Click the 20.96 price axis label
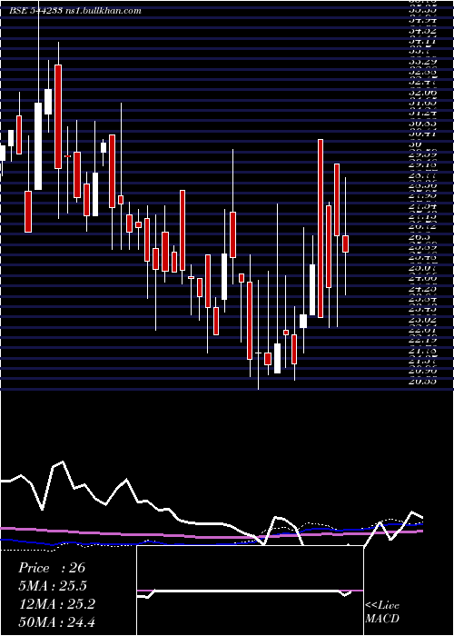The height and width of the screenshot is (636, 454). pos(422,371)
